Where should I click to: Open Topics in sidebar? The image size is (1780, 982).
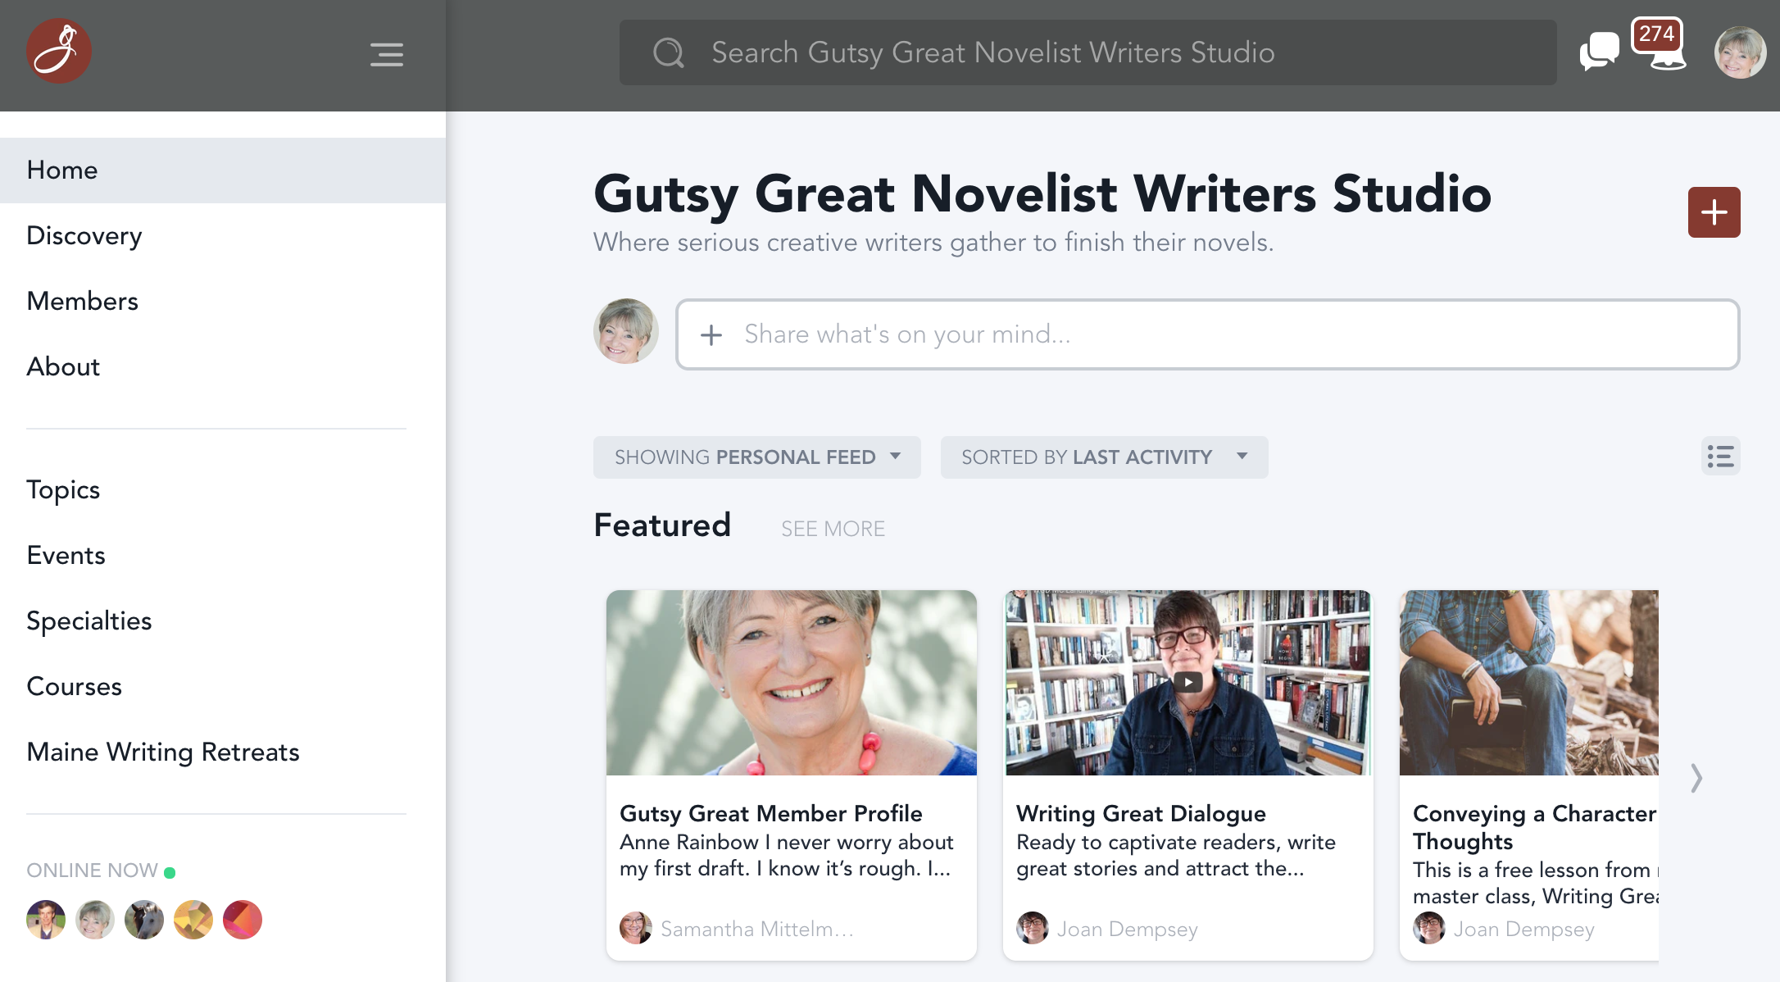(x=223, y=490)
